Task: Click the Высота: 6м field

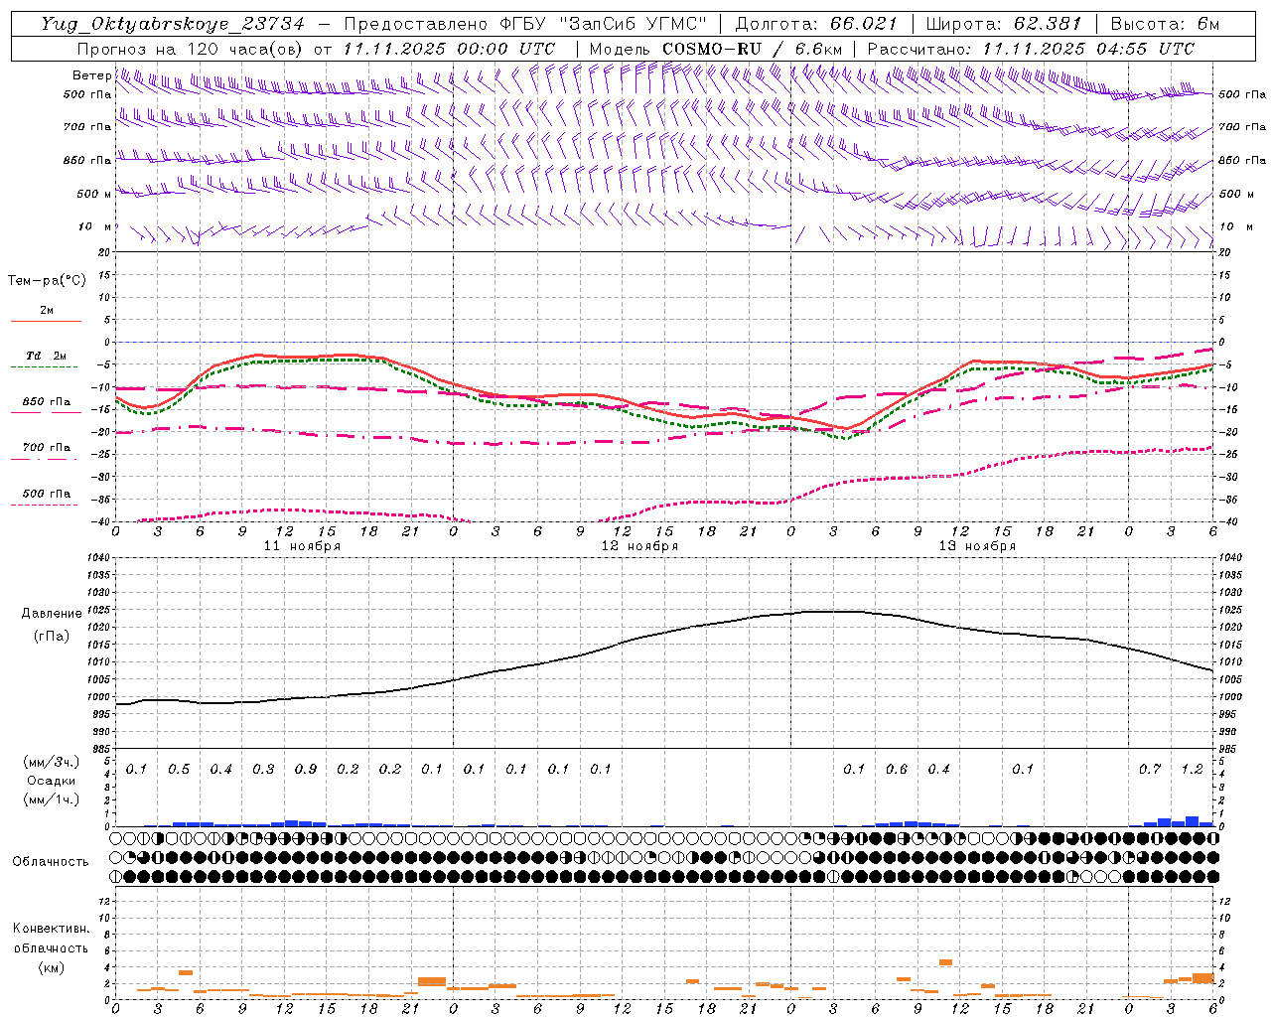Action: coord(1165,24)
